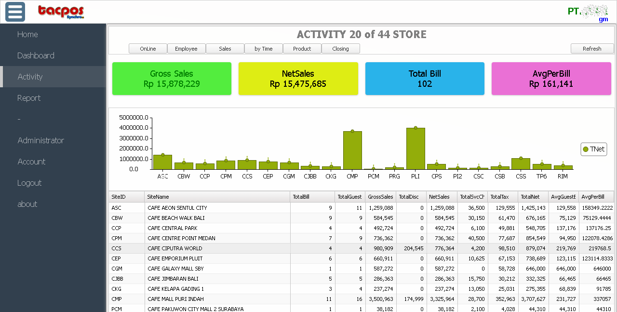The width and height of the screenshot is (617, 312).
Task: Open the Report sidebar item
Action: pyautogui.click(x=29, y=98)
